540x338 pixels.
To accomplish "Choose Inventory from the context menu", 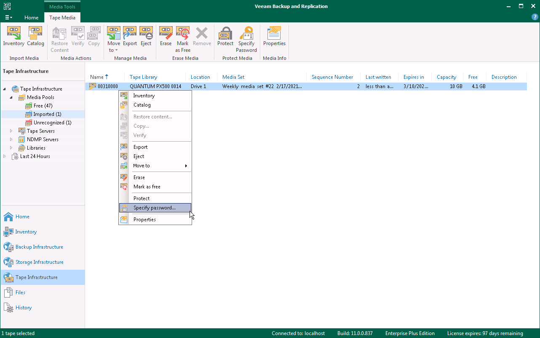I will (x=155, y=96).
